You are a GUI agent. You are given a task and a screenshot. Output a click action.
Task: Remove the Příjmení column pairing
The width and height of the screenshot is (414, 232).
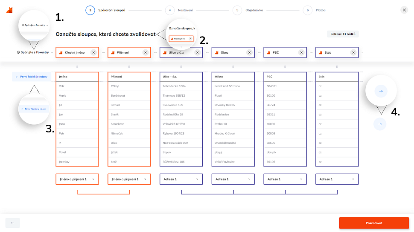coord(146,52)
